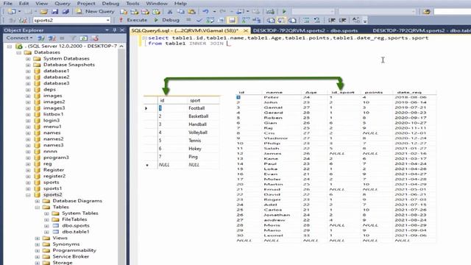Expand the dbo.sports table node

(46, 226)
